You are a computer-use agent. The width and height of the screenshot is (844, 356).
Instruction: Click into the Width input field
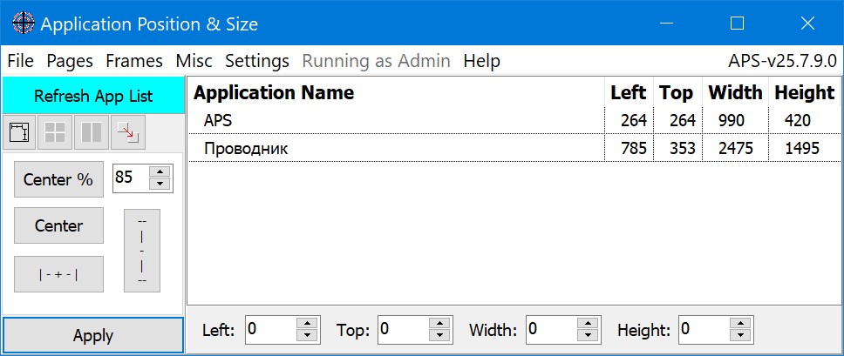pos(551,330)
